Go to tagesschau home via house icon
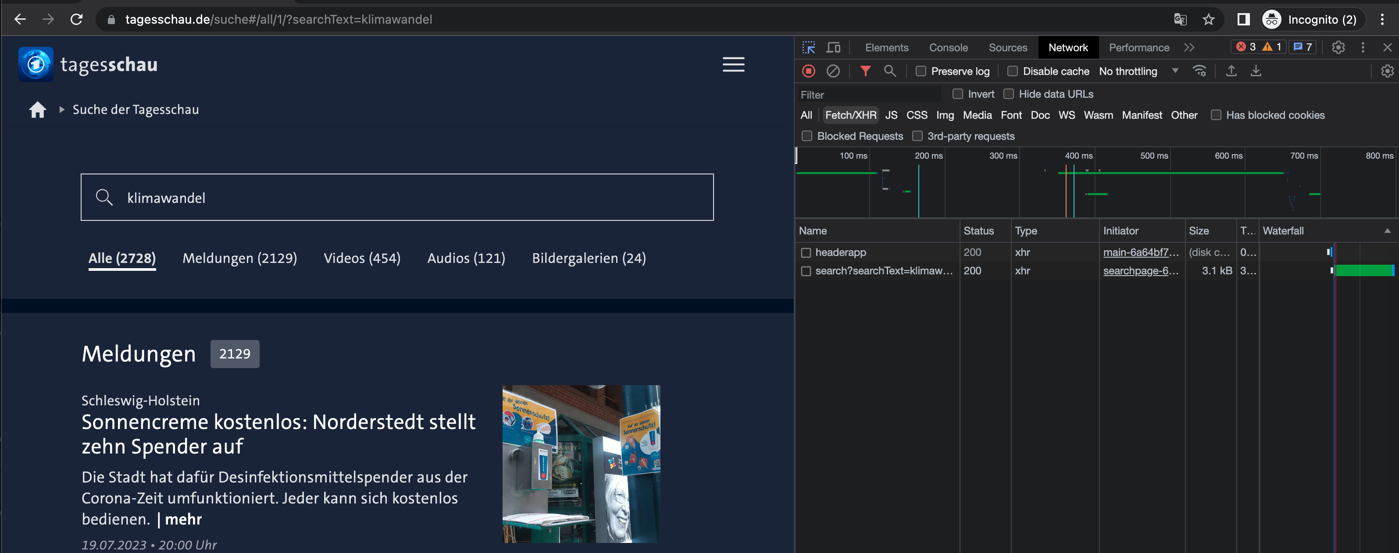This screenshot has width=1399, height=553. pos(37,110)
